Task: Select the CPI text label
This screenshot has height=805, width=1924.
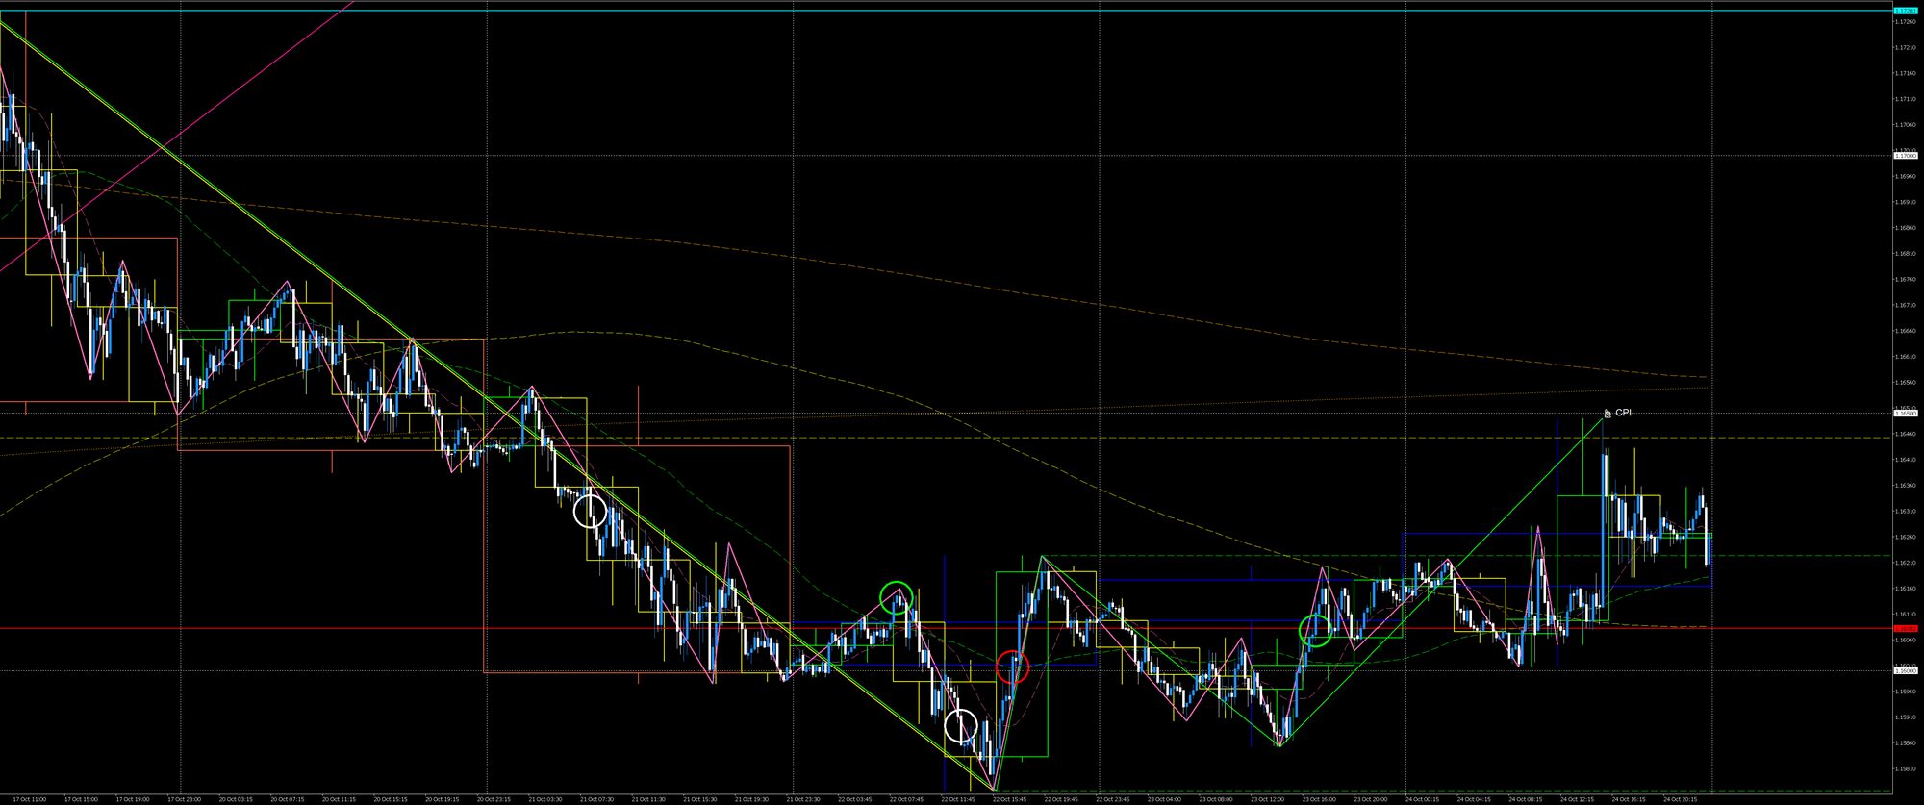Action: [1623, 413]
